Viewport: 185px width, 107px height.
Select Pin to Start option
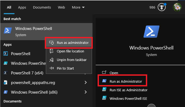(69, 68)
